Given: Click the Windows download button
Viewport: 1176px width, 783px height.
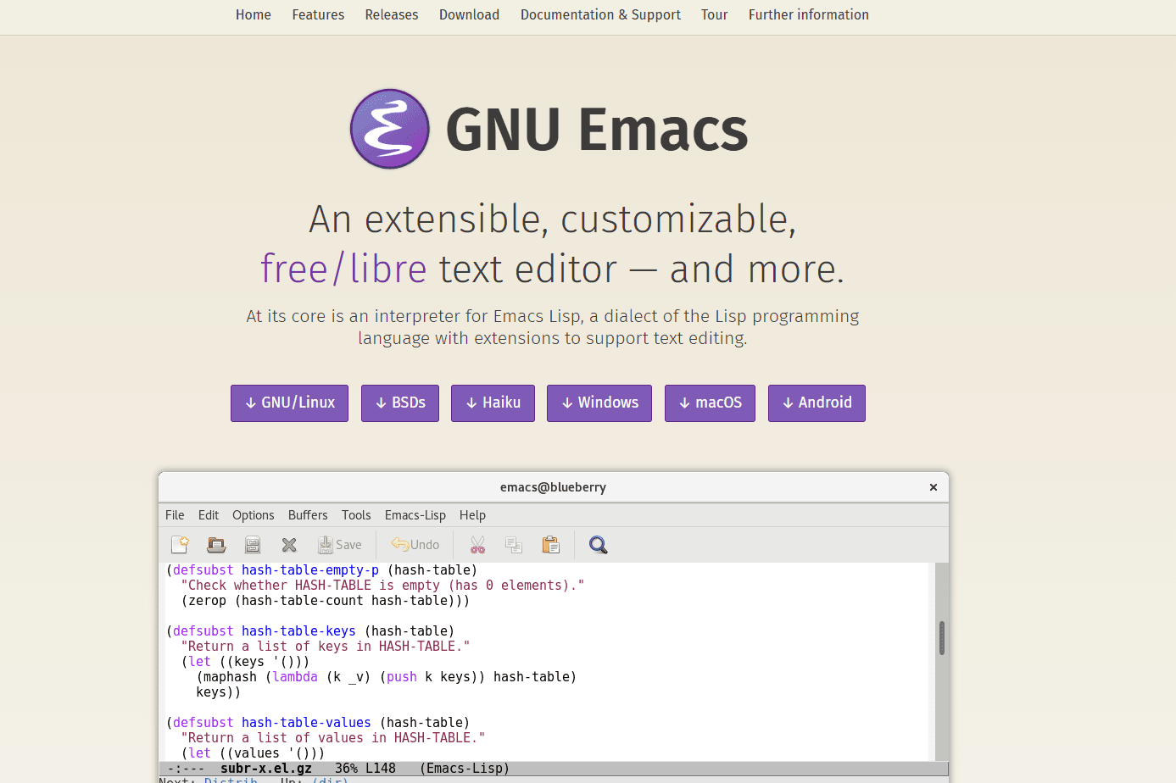Looking at the screenshot, I should click(599, 403).
